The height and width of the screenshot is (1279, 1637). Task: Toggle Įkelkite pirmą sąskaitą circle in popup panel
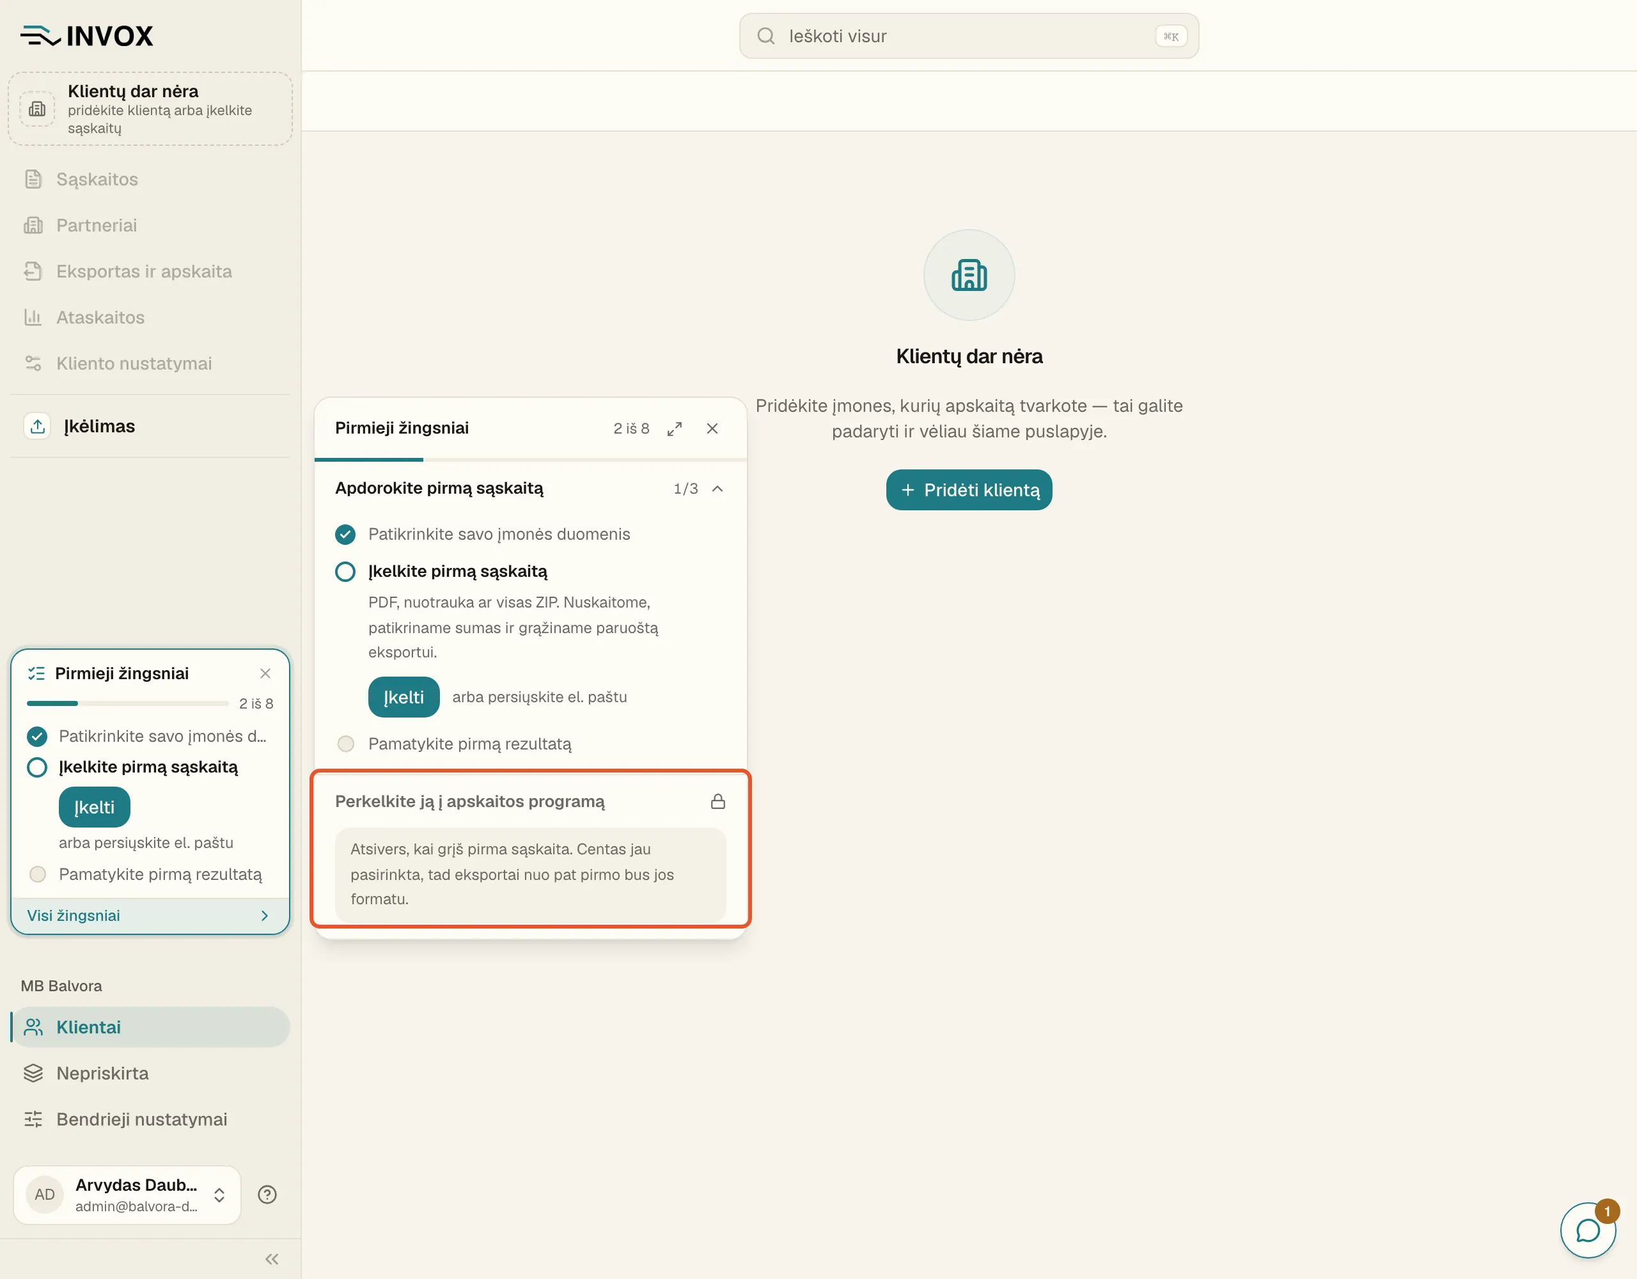tap(345, 572)
